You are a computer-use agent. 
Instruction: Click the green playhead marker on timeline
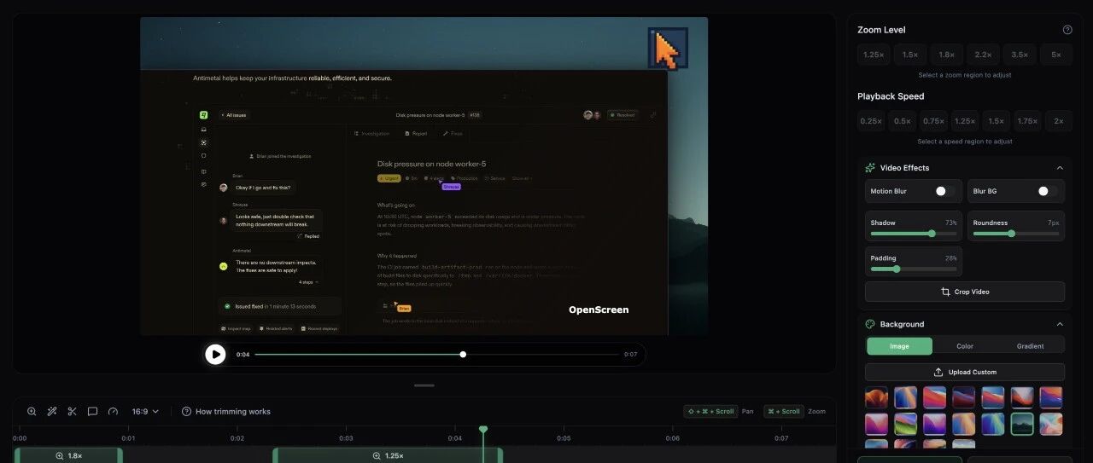click(483, 429)
